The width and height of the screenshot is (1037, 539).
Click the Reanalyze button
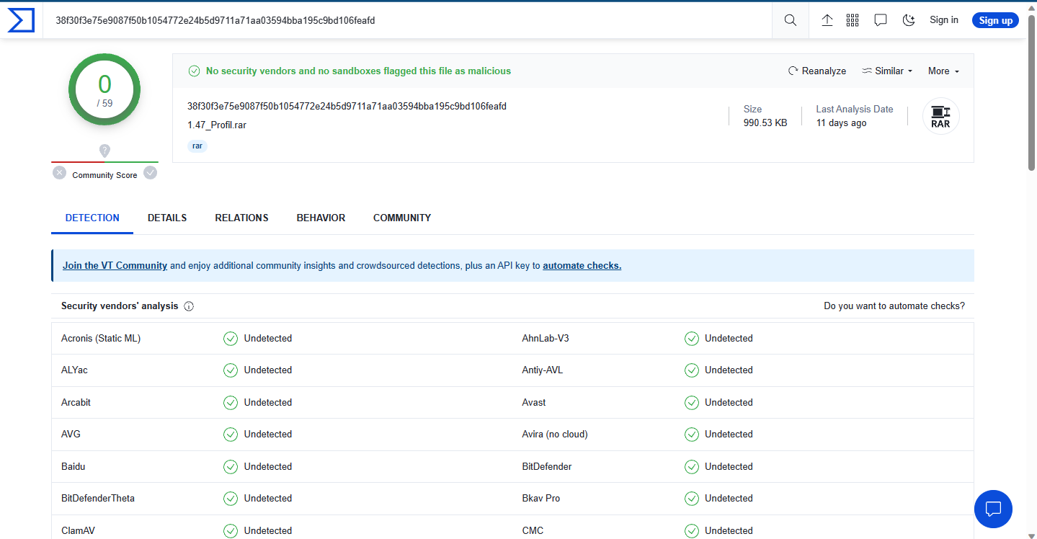coord(817,71)
